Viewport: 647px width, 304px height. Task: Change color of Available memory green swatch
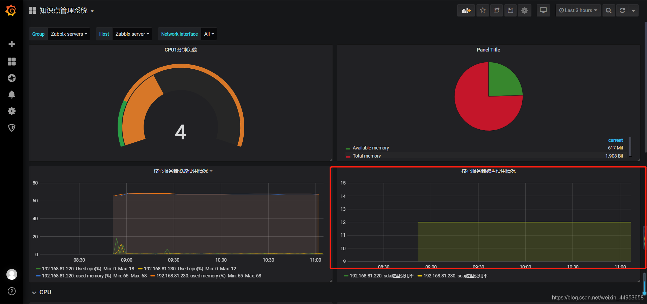348,148
